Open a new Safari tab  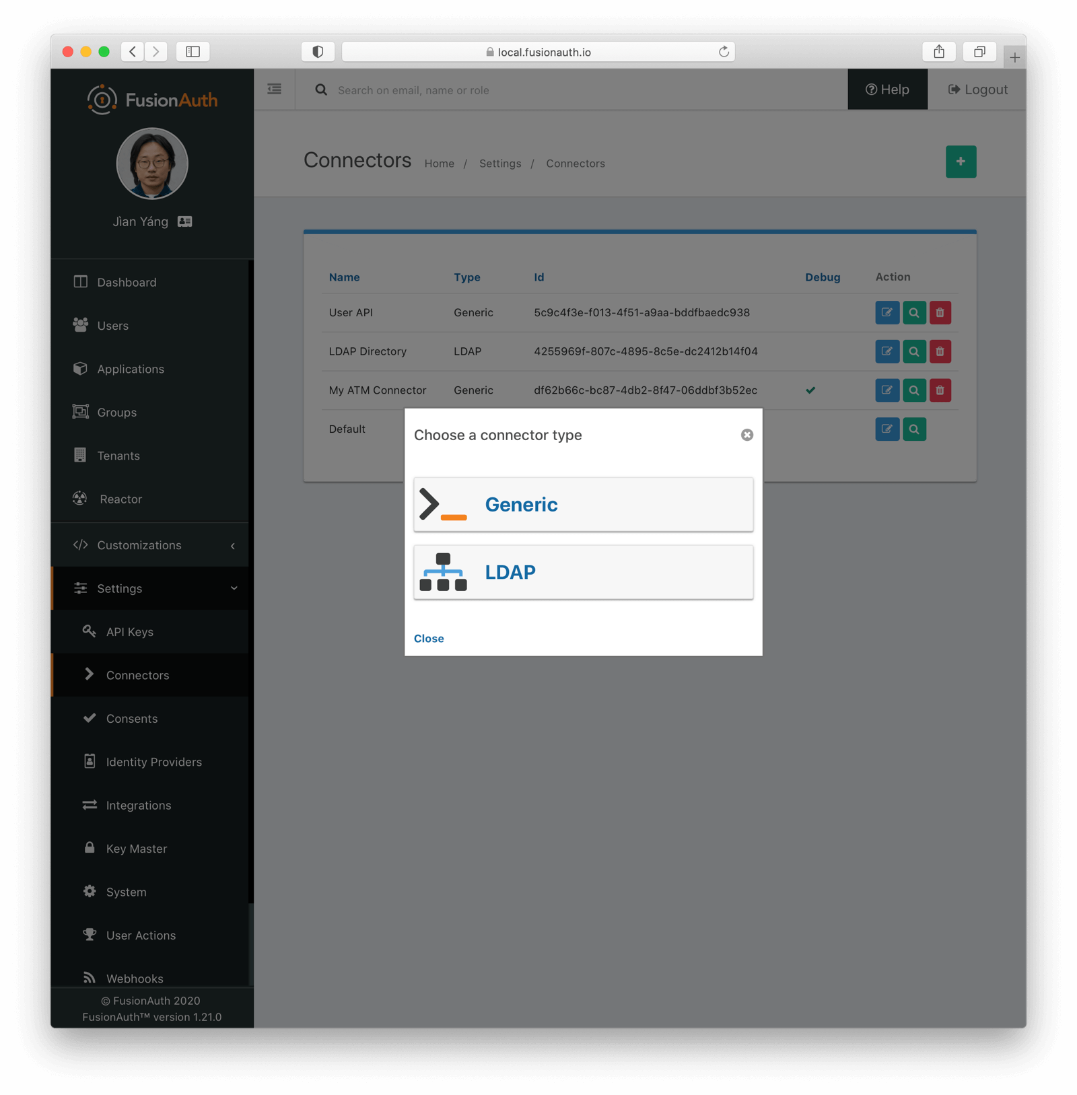pos(1014,57)
